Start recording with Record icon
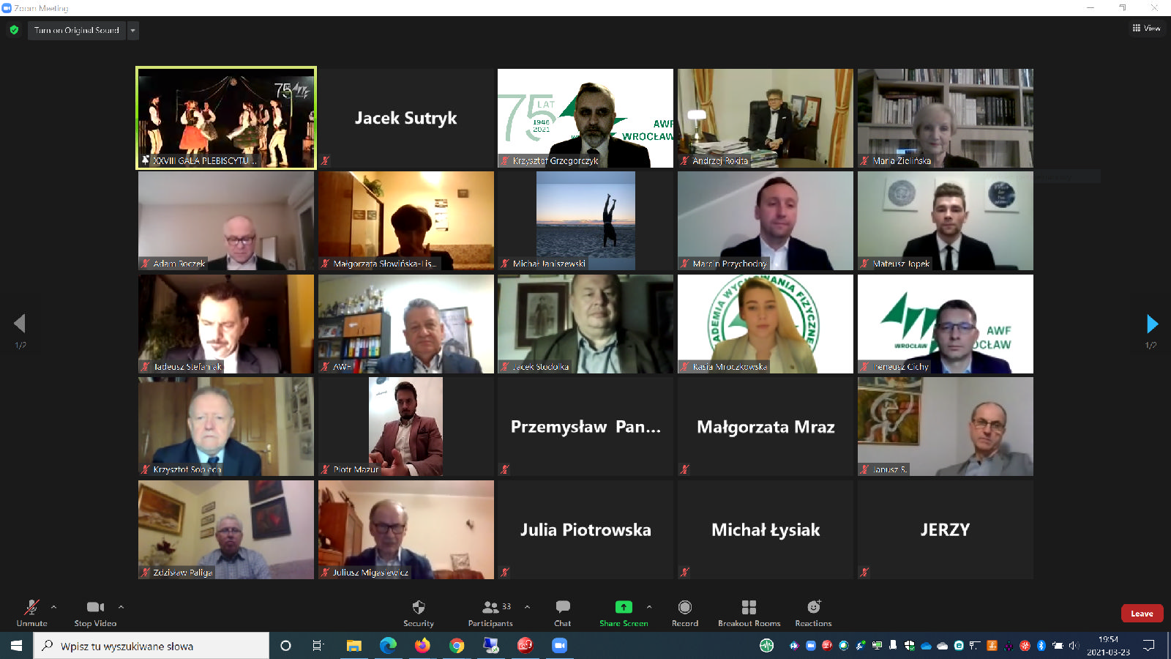1171x659 pixels. tap(684, 608)
